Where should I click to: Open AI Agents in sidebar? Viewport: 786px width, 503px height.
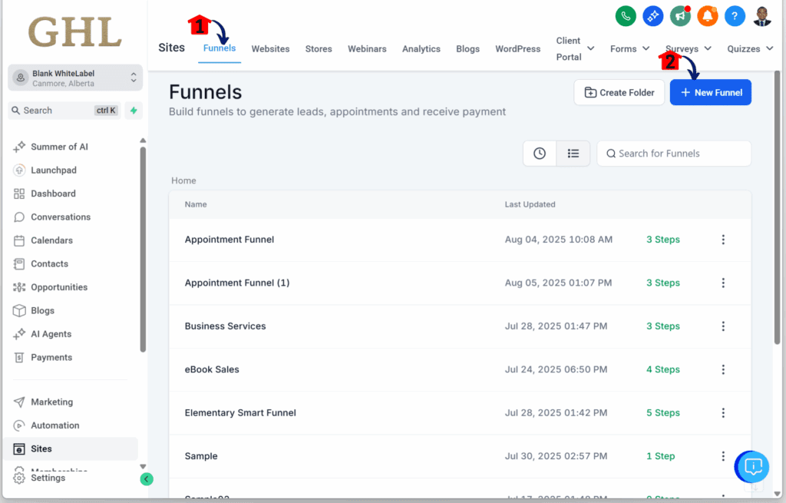click(51, 334)
